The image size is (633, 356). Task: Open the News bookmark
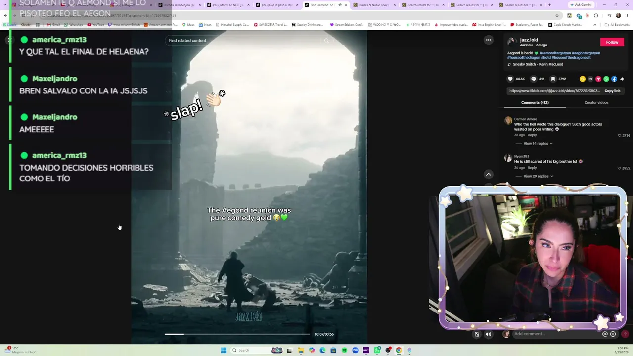click(x=205, y=25)
